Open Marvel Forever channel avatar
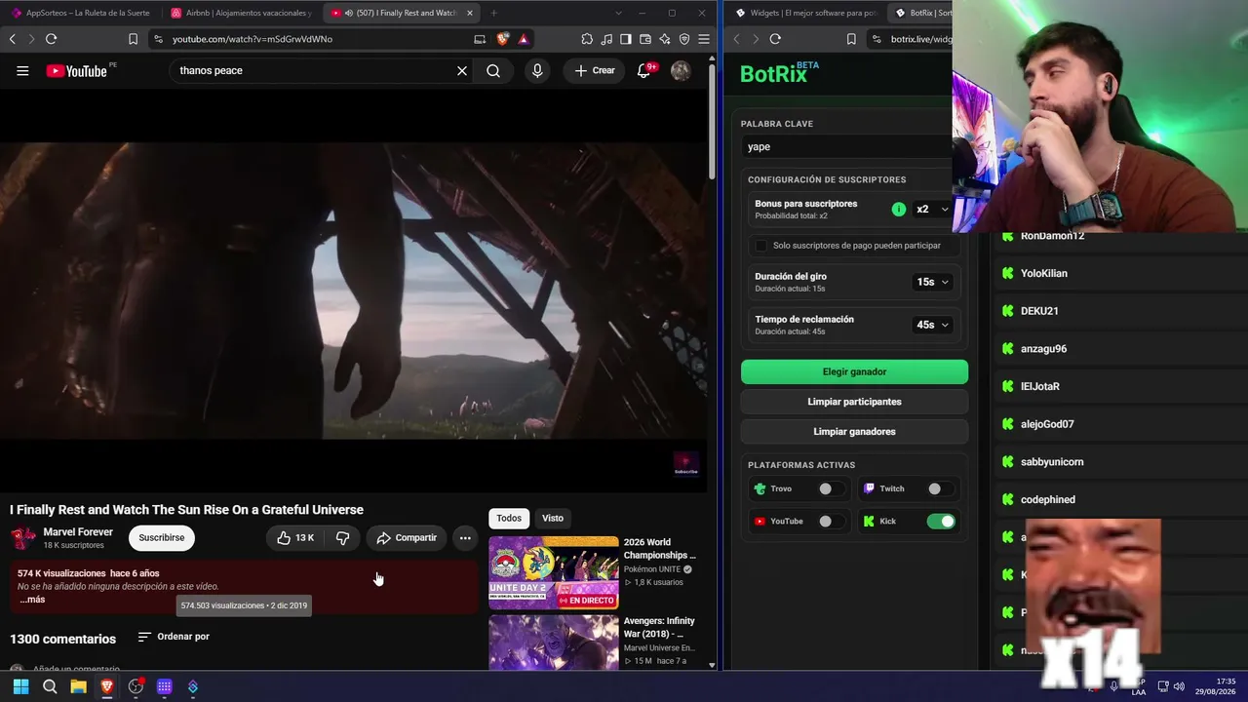Viewport: 1248px width, 702px height. (x=23, y=537)
